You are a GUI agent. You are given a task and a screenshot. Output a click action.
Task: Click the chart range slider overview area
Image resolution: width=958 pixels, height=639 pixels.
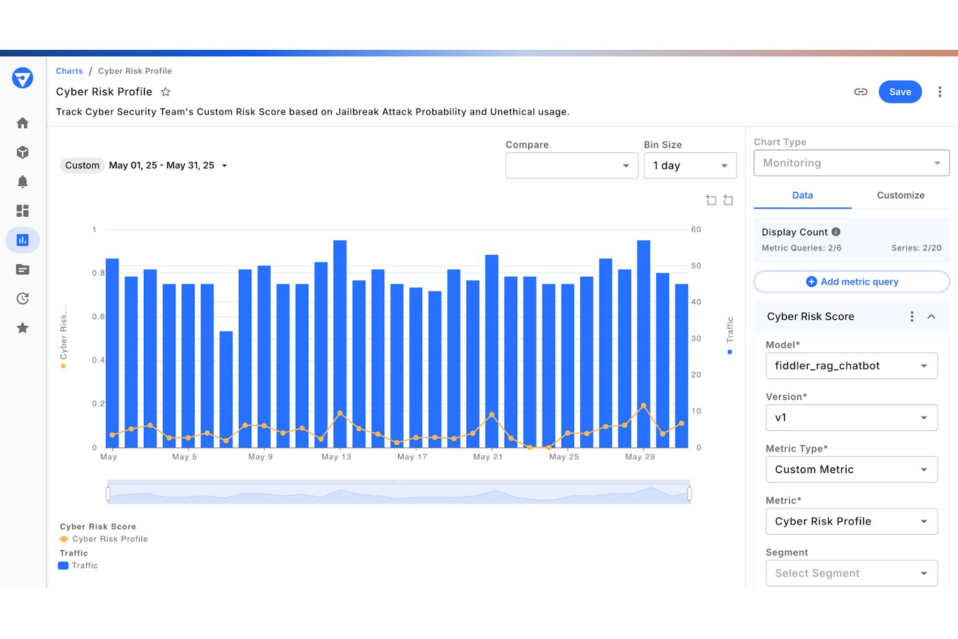point(399,493)
